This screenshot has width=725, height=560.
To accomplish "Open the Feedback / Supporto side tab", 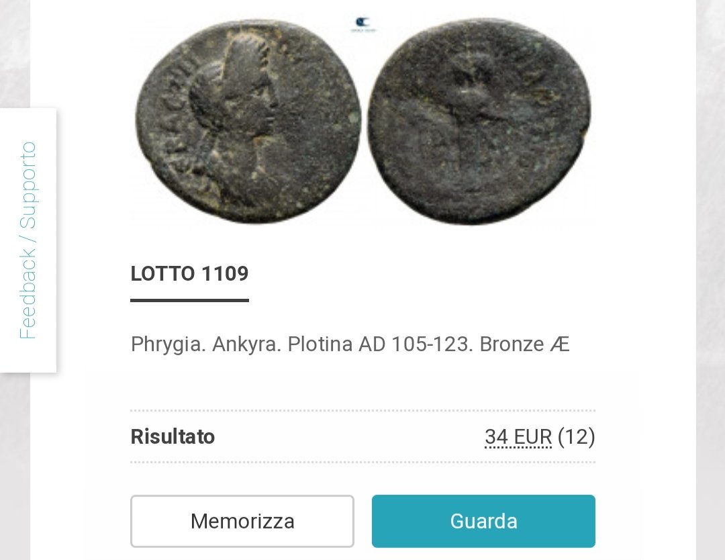I will coord(28,240).
